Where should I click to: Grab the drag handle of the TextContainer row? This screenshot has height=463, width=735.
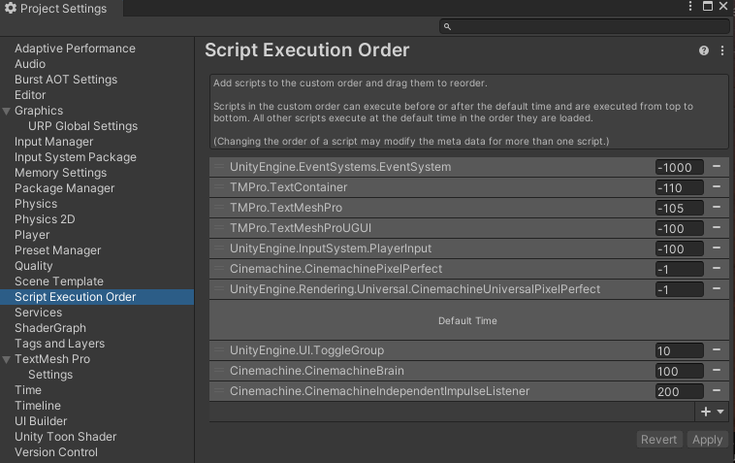click(219, 186)
